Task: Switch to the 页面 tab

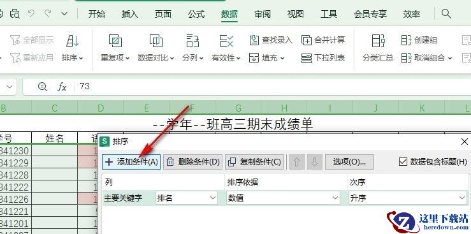Action: click(163, 14)
